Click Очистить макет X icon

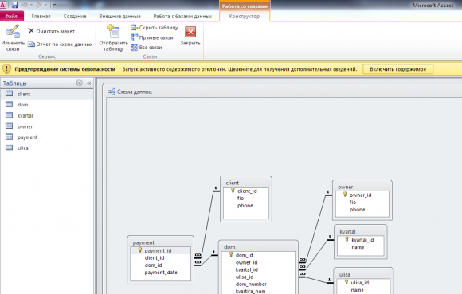[x=31, y=31]
